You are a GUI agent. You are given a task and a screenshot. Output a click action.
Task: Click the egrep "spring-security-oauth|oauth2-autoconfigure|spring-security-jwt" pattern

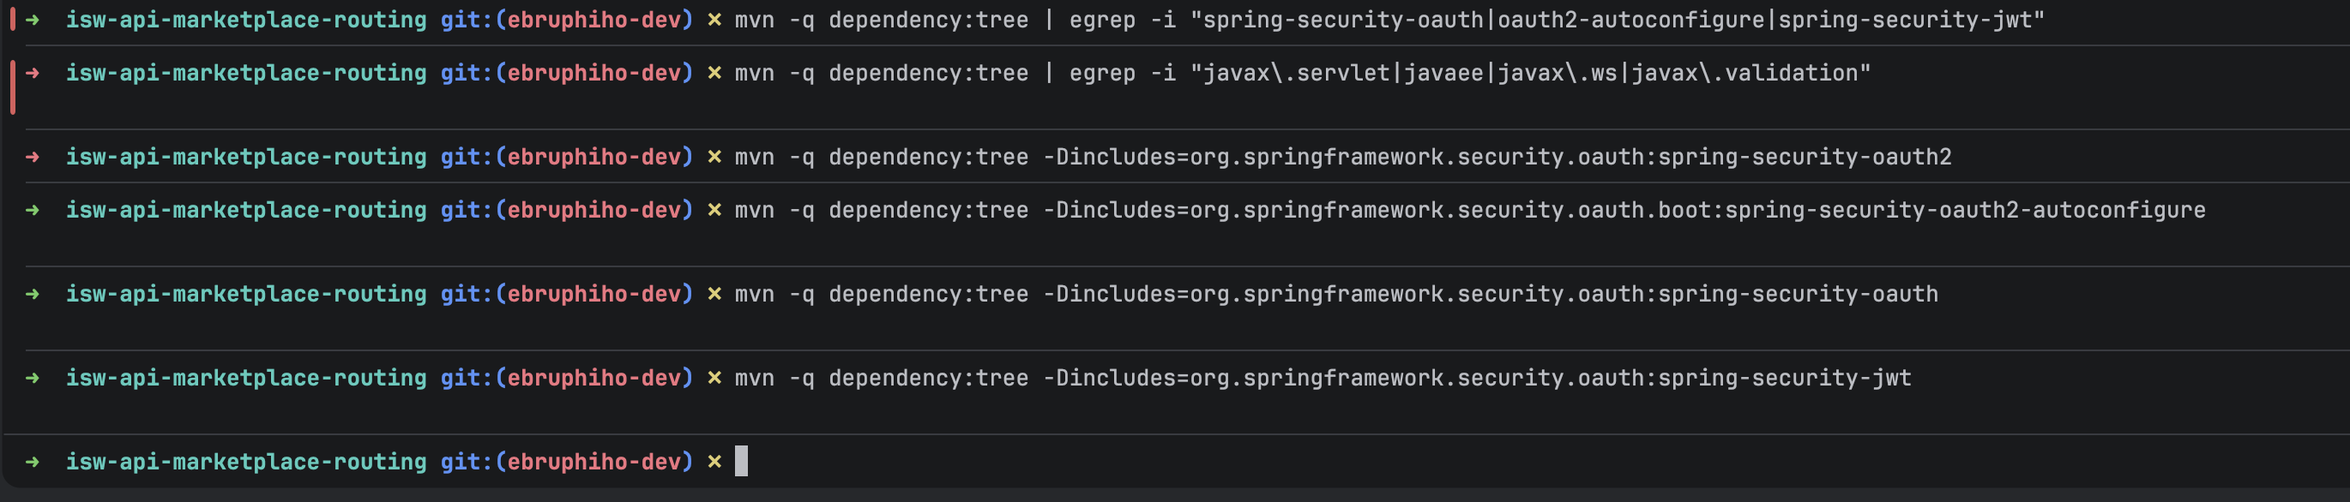pos(1617,20)
